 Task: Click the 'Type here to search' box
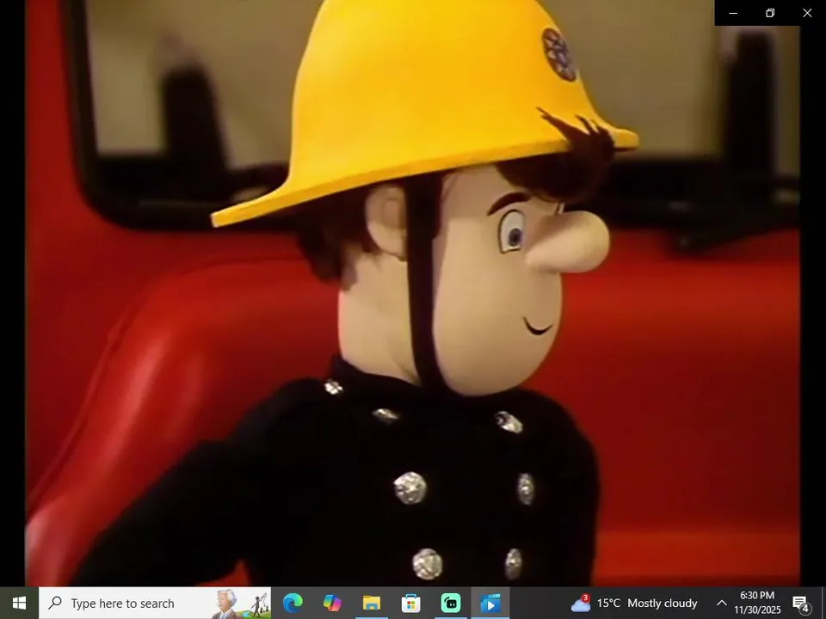point(155,604)
